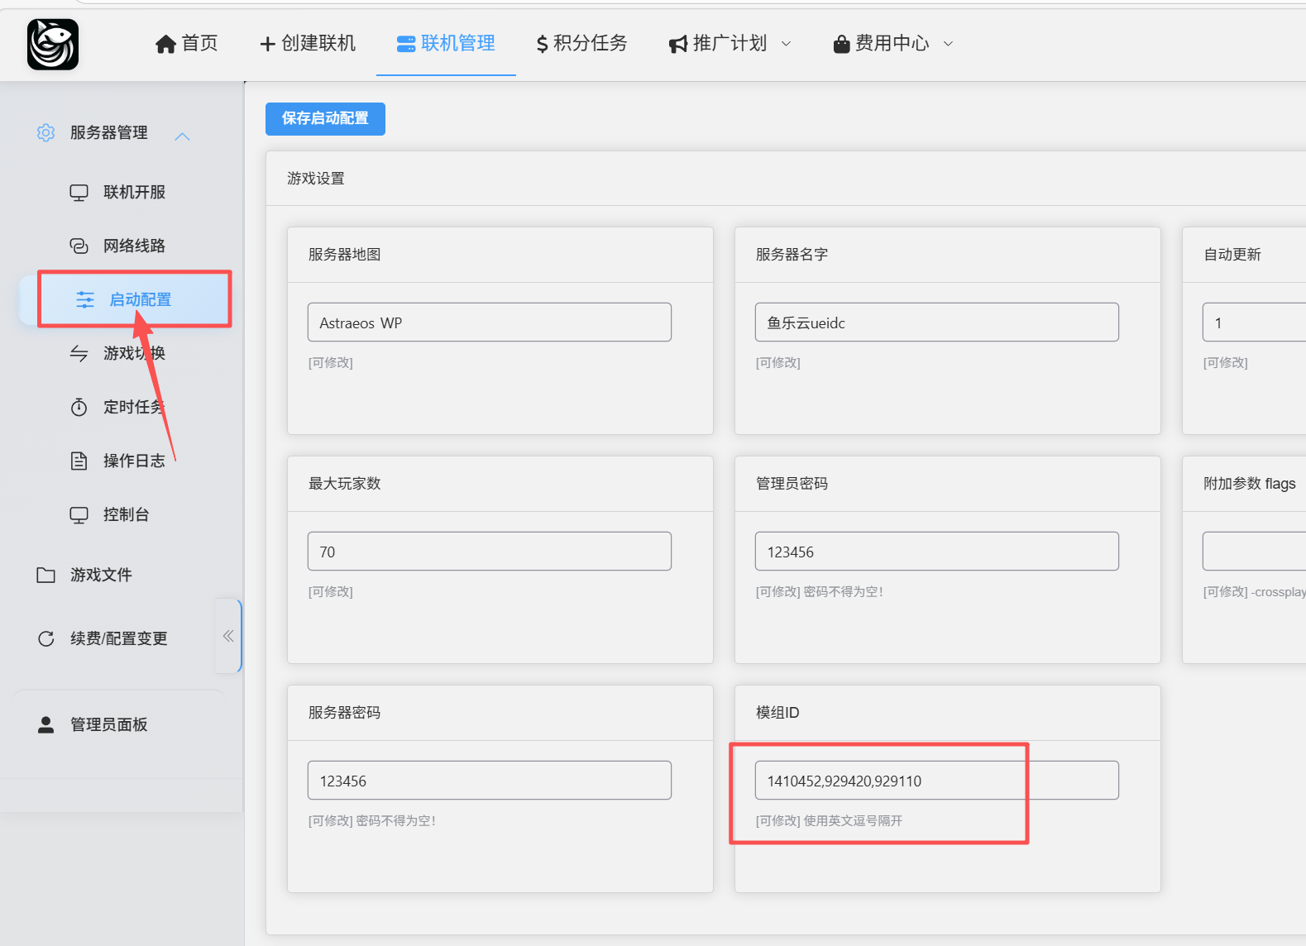Open the 定时任务 stopwatch icon
1306x946 pixels.
point(79,407)
